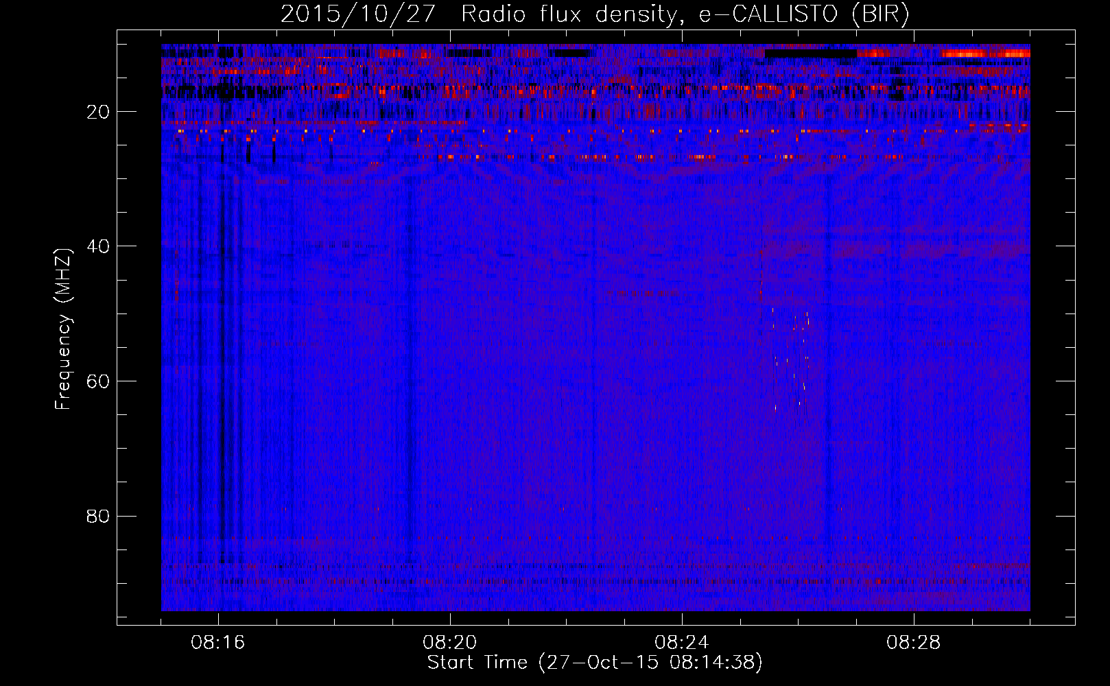The height and width of the screenshot is (686, 1110).
Task: Click the 08:20 time tick label
Action: [x=450, y=643]
